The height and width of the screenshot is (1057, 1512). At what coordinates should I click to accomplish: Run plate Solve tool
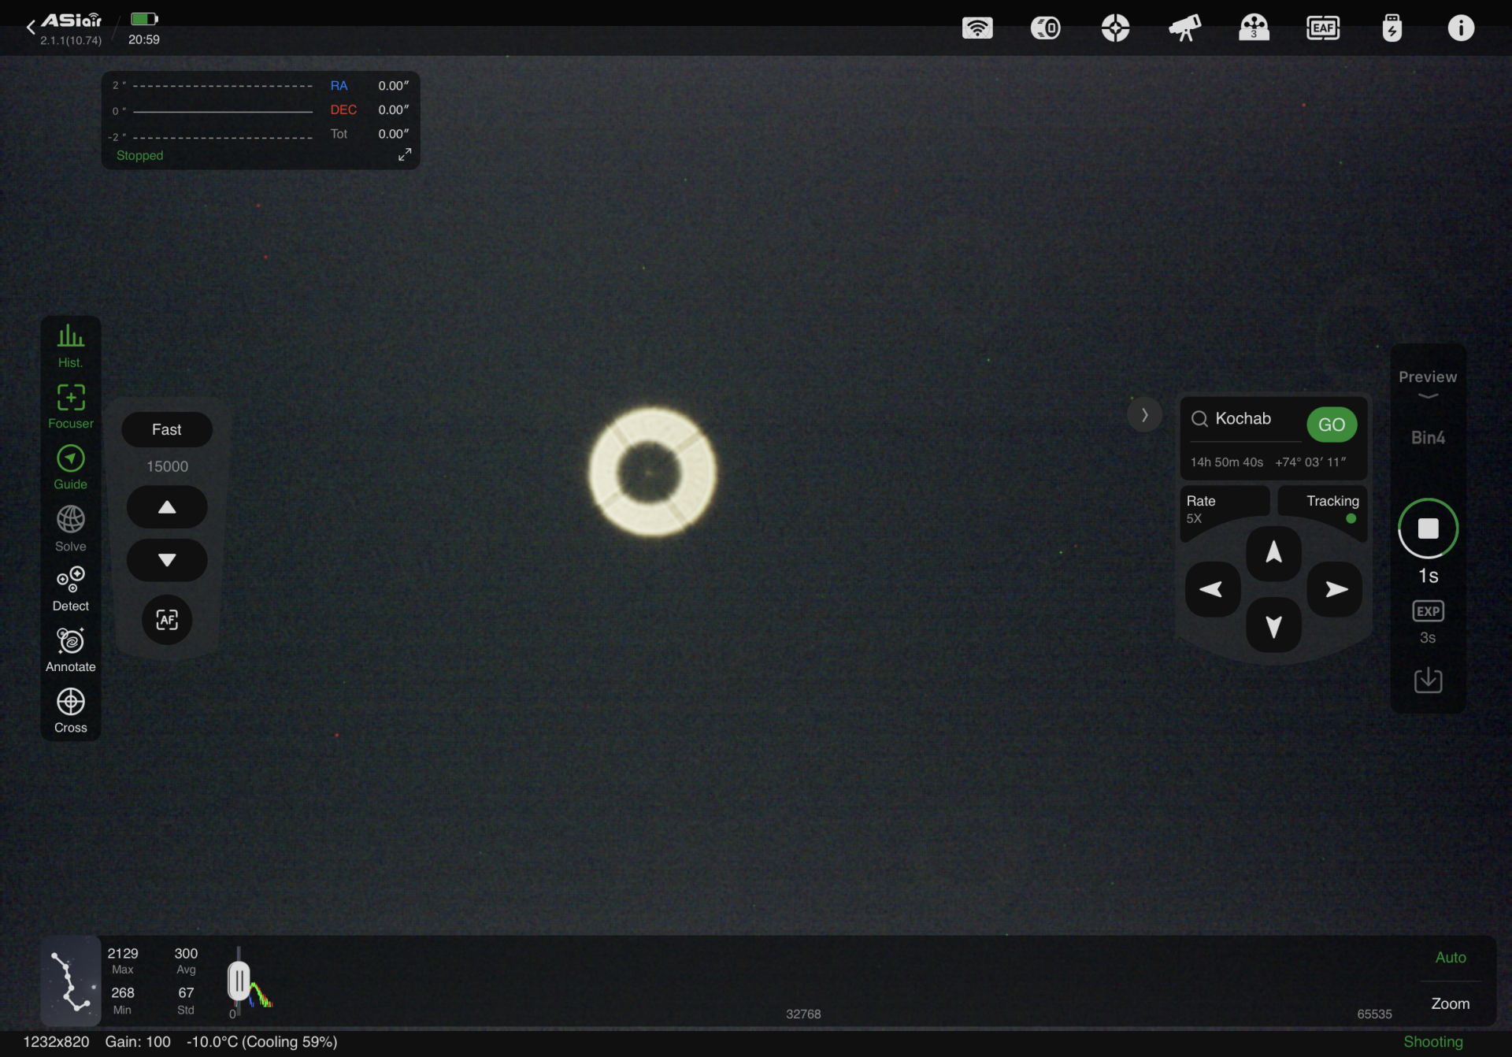[70, 528]
